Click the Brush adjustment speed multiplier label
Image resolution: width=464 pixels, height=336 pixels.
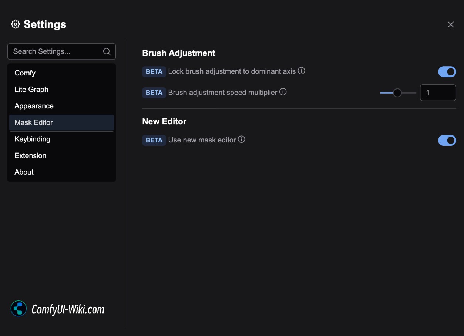coord(223,93)
